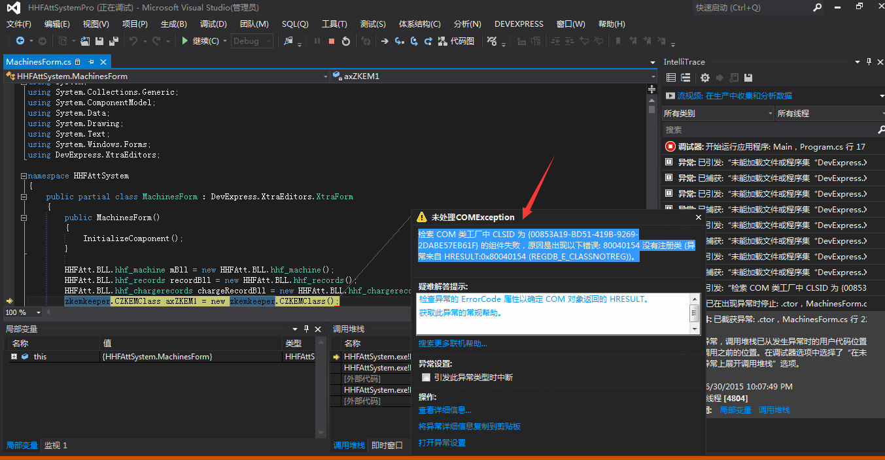Open the 调试(D) Debug menu

213,24
